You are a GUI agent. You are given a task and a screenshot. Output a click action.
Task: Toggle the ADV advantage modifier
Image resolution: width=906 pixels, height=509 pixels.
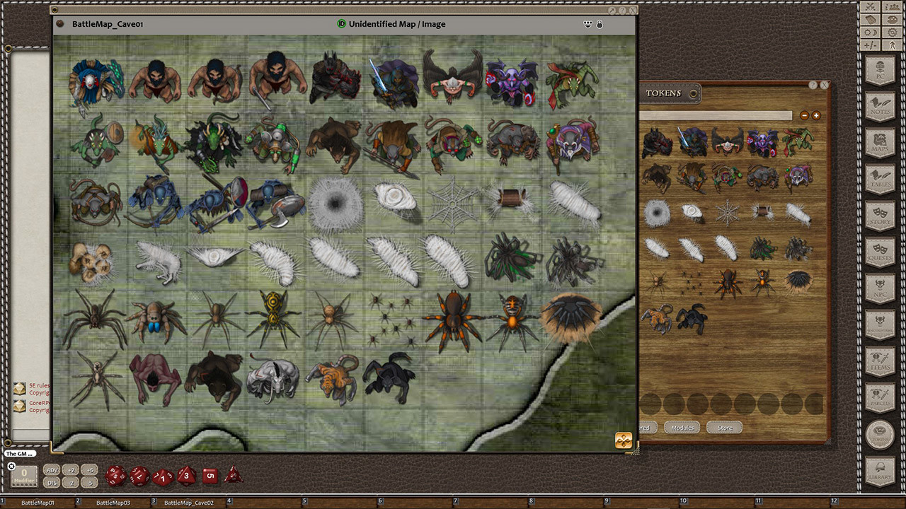(x=52, y=470)
